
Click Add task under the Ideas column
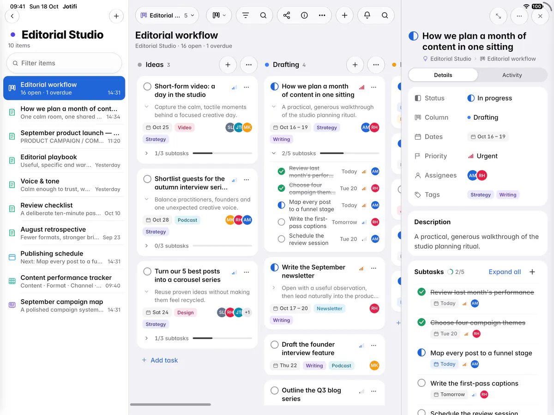click(160, 360)
